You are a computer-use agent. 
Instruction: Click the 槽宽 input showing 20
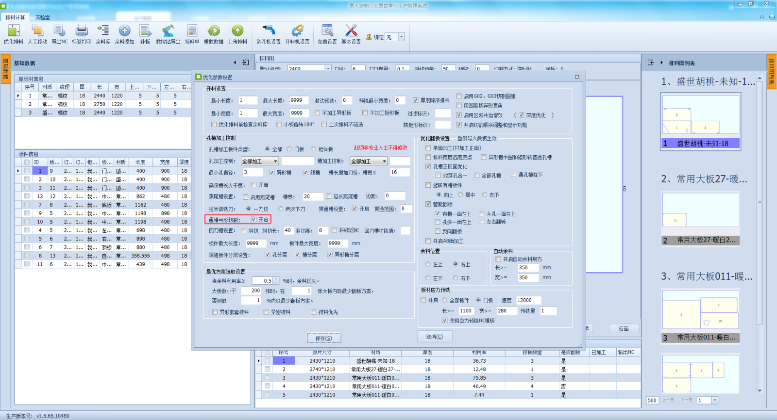[x=313, y=196]
